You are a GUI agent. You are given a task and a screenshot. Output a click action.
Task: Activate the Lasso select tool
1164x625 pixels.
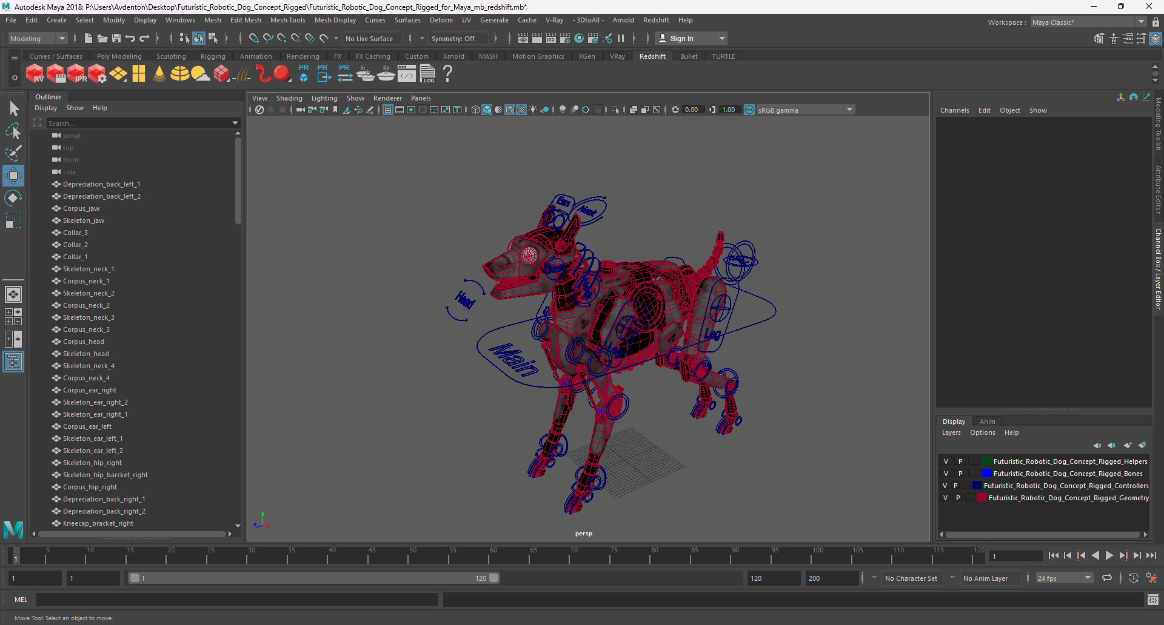point(13,131)
